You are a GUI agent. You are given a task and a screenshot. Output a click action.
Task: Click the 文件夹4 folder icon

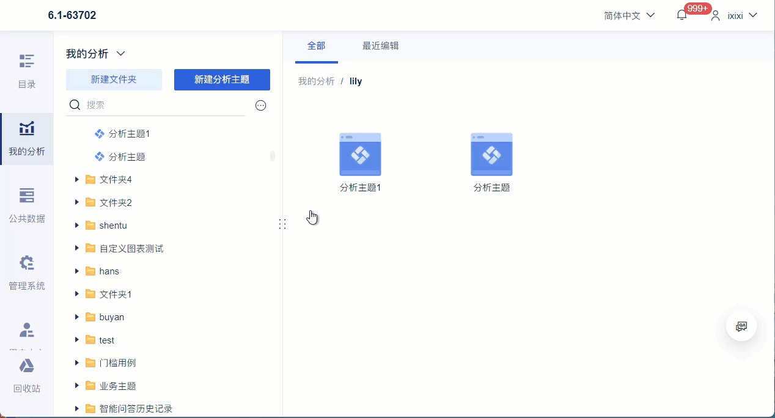tap(90, 180)
